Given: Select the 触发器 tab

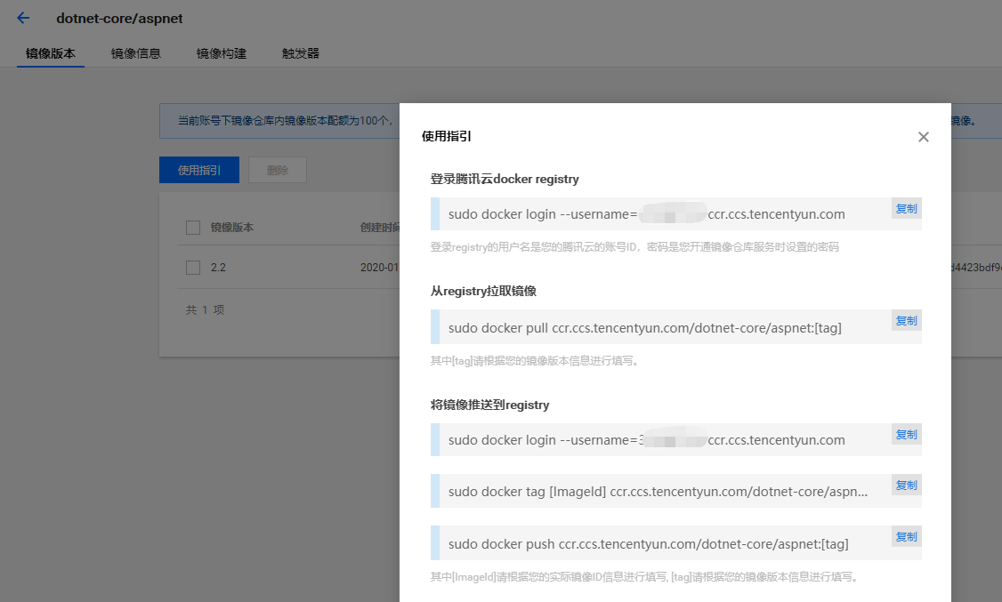Looking at the screenshot, I should pyautogui.click(x=301, y=53).
